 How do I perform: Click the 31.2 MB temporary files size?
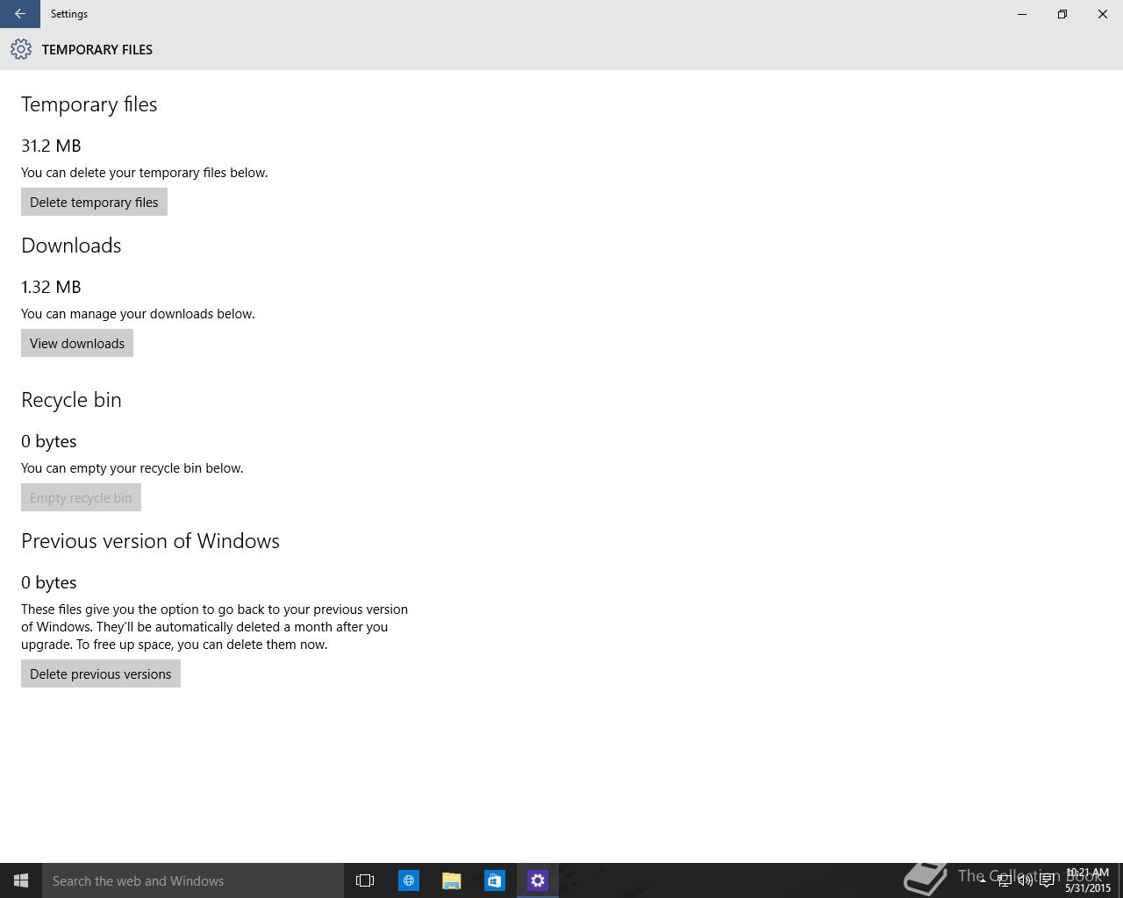51,146
